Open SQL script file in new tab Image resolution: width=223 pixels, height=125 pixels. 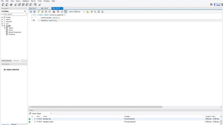pyautogui.click(x=7, y=5)
